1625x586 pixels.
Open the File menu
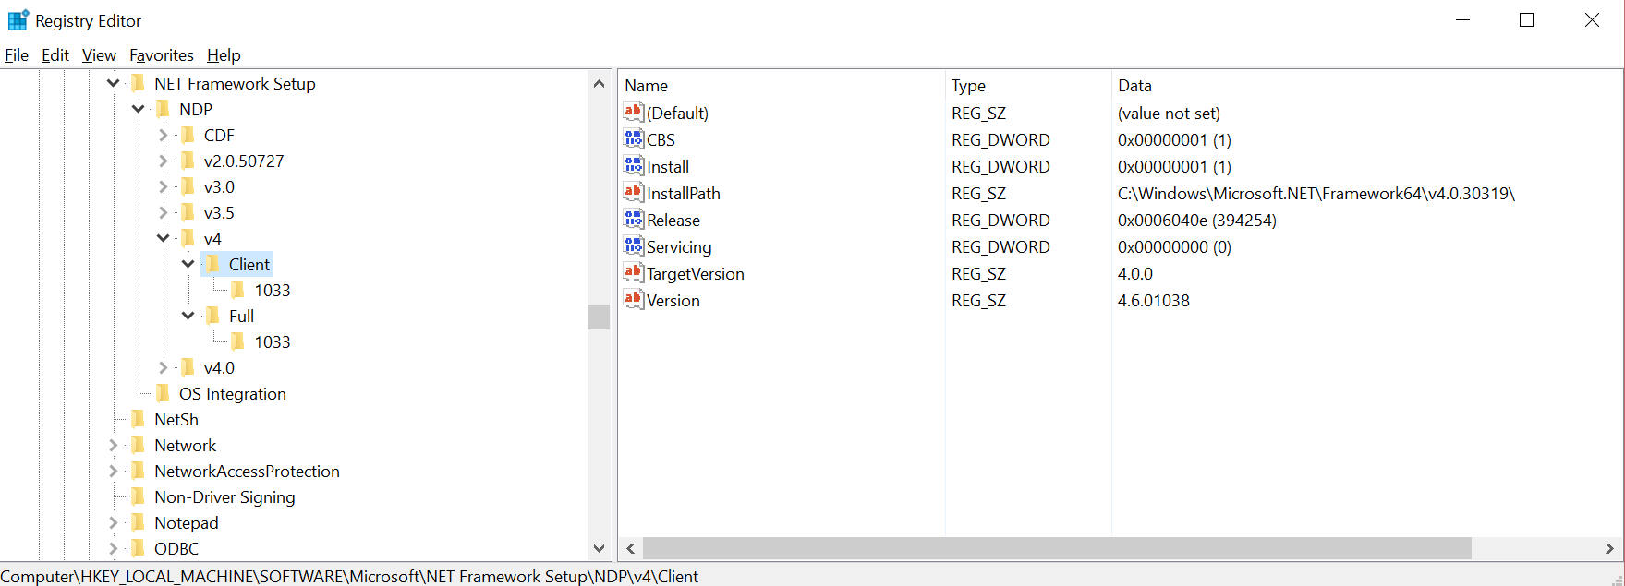(x=17, y=55)
